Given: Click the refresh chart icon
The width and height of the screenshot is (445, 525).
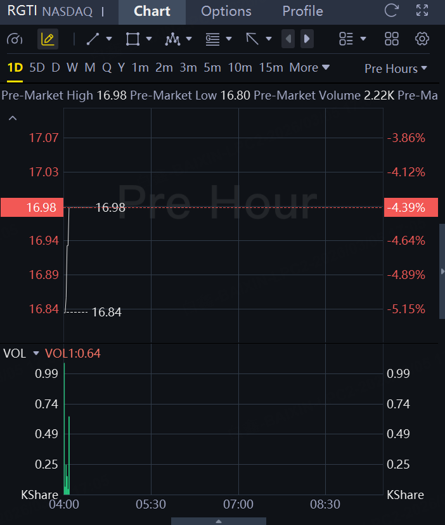Looking at the screenshot, I should pos(392,11).
